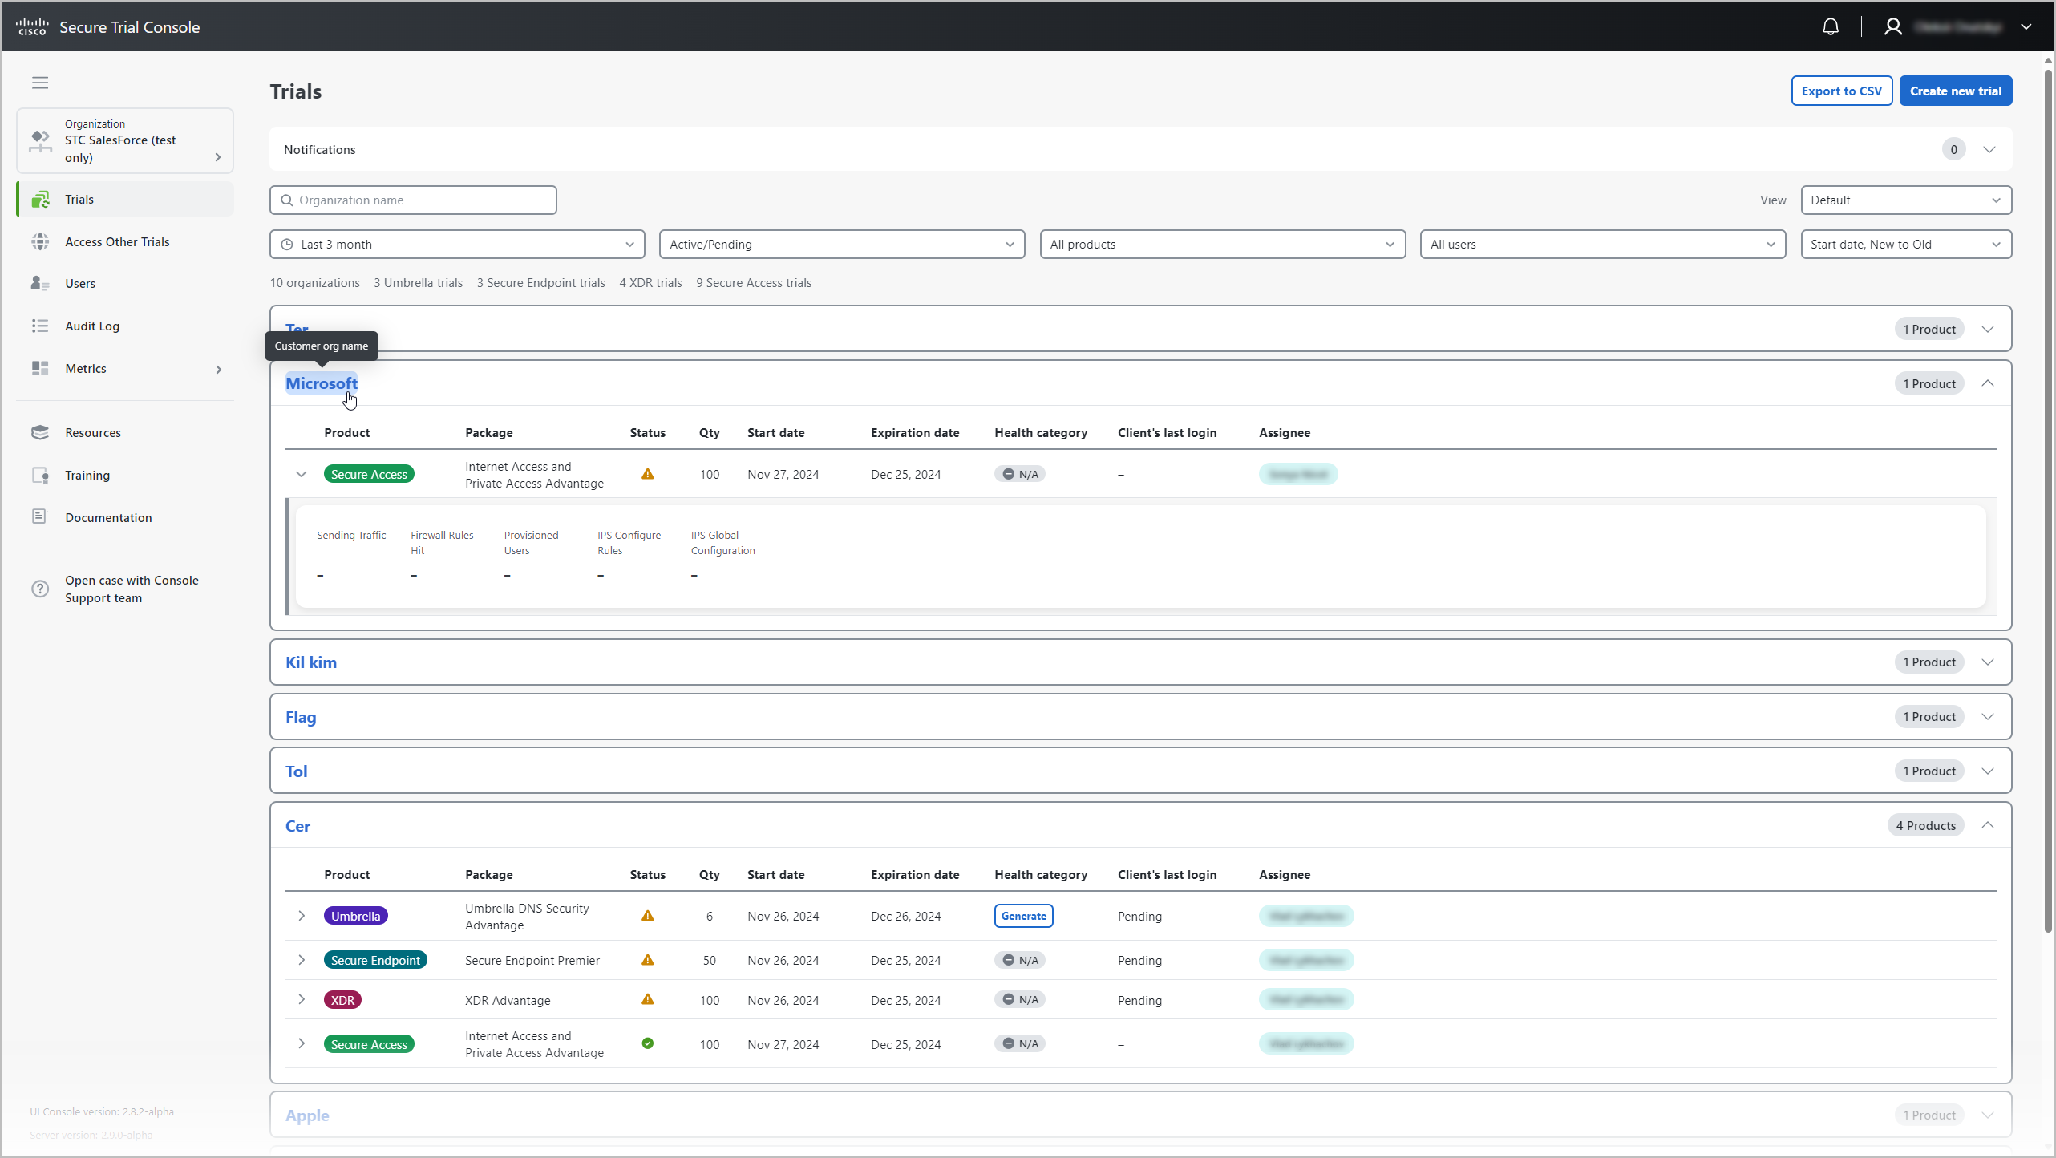This screenshot has width=2056, height=1158.
Task: Expand the Umbrella product row
Action: pos(302,916)
